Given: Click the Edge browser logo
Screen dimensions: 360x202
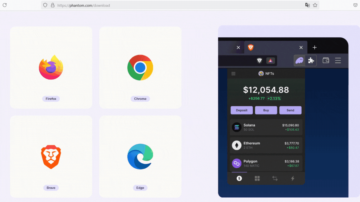Looking at the screenshot, I should coord(140,156).
